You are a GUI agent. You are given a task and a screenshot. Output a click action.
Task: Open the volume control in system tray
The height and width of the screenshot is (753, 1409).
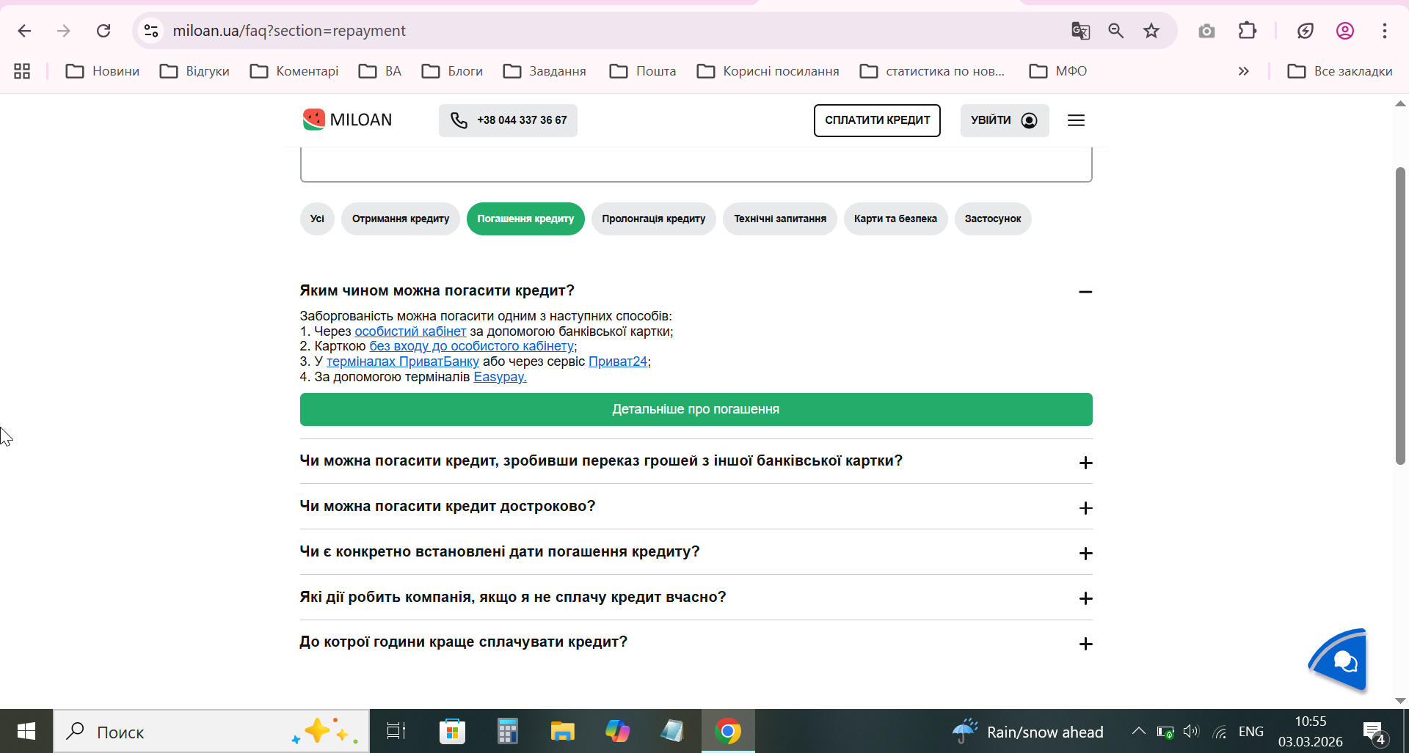[x=1191, y=732]
